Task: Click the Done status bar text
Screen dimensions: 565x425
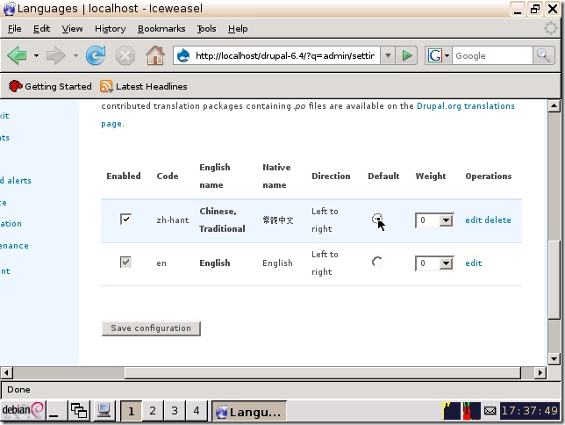Action: coord(18,390)
